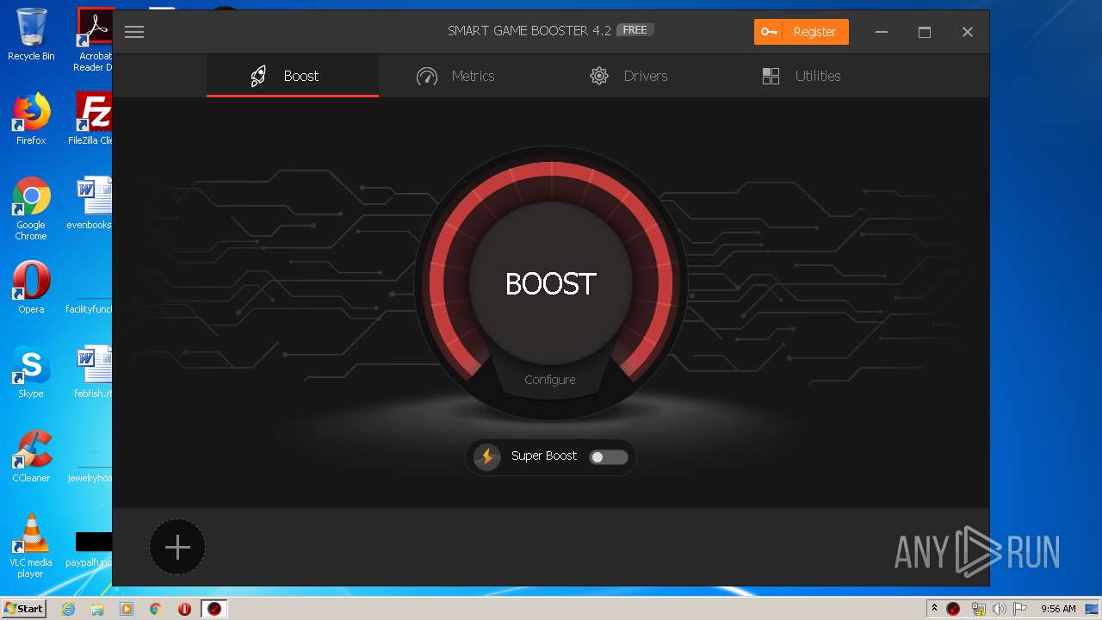Open Windows Explorer from the taskbar
The width and height of the screenshot is (1102, 620).
tap(97, 609)
